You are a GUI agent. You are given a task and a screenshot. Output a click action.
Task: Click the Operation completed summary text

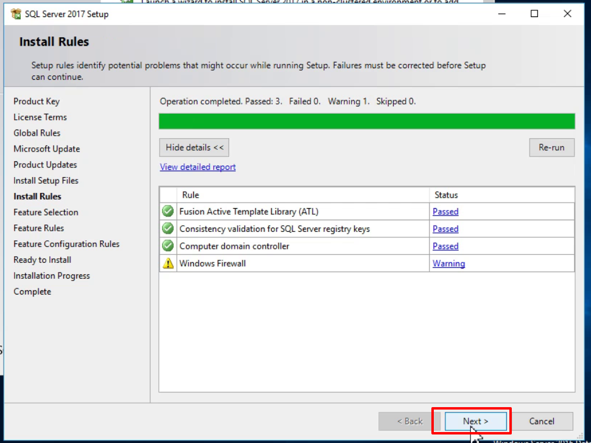click(288, 101)
